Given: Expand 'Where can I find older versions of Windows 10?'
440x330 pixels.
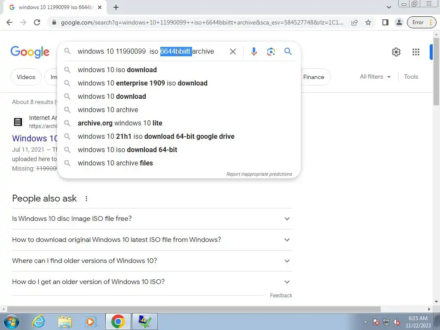Looking at the screenshot, I should coord(152,261).
